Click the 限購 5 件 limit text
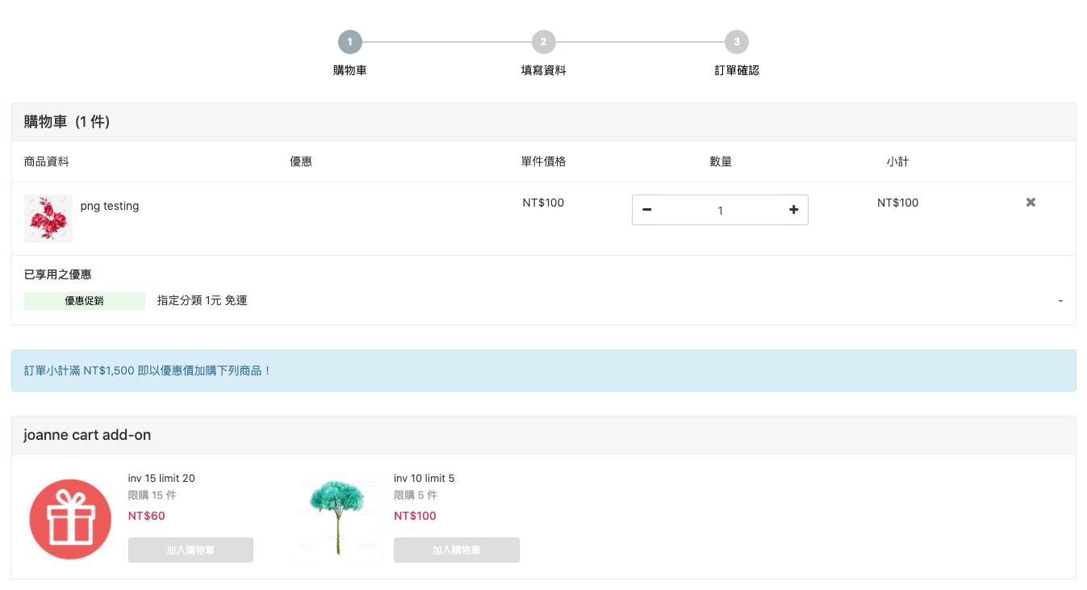 (416, 495)
